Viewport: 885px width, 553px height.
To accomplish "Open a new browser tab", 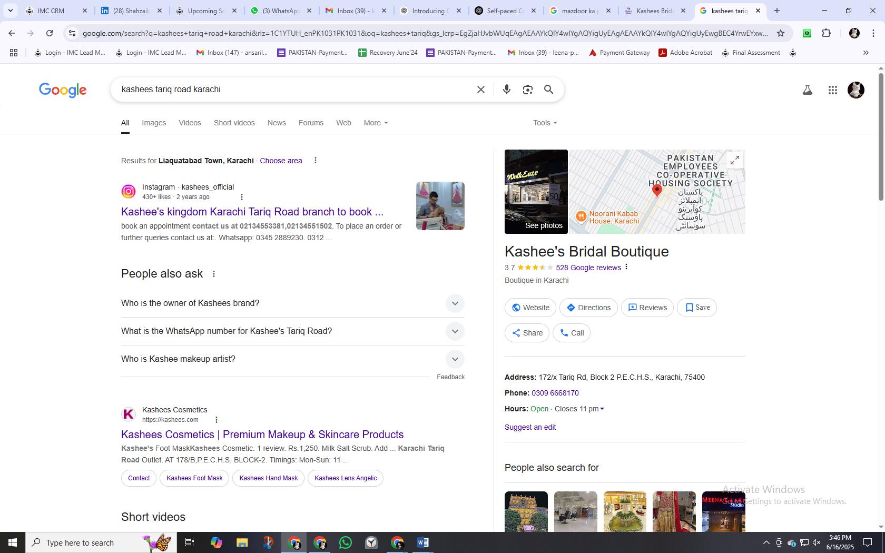I will pos(776,11).
